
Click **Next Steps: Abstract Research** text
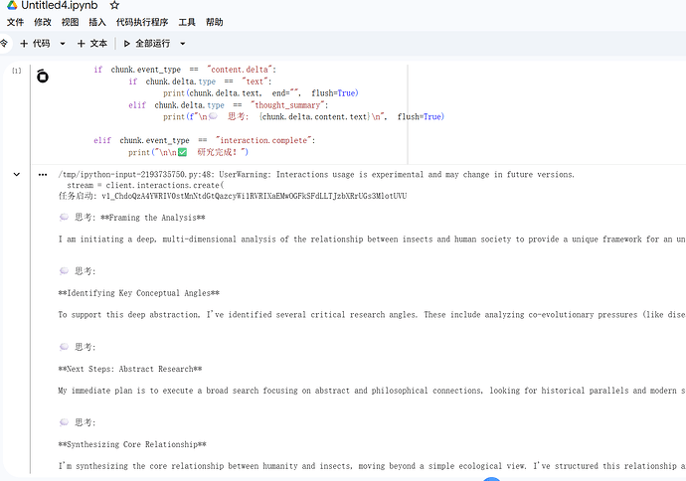pos(130,369)
